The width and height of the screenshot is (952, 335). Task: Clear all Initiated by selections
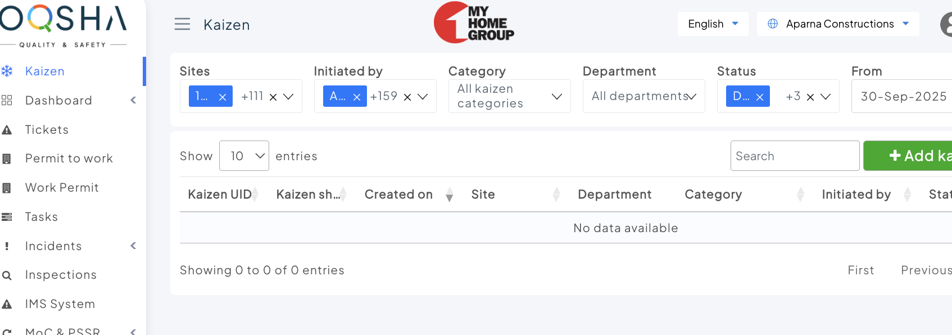[407, 97]
